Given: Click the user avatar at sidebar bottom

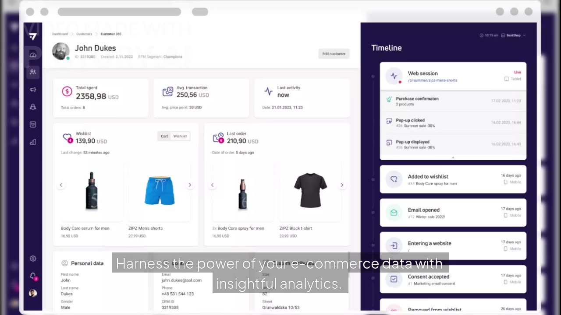Looking at the screenshot, I should point(33,293).
